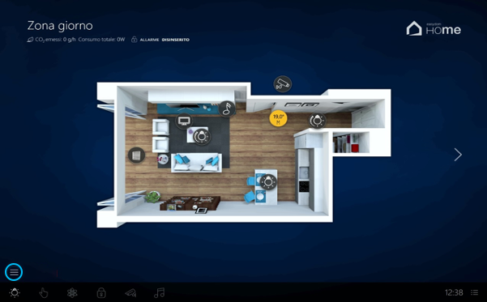Click the ALLARME DISINSERITO status label
Viewport: 487px width, 302px height.
(x=164, y=40)
